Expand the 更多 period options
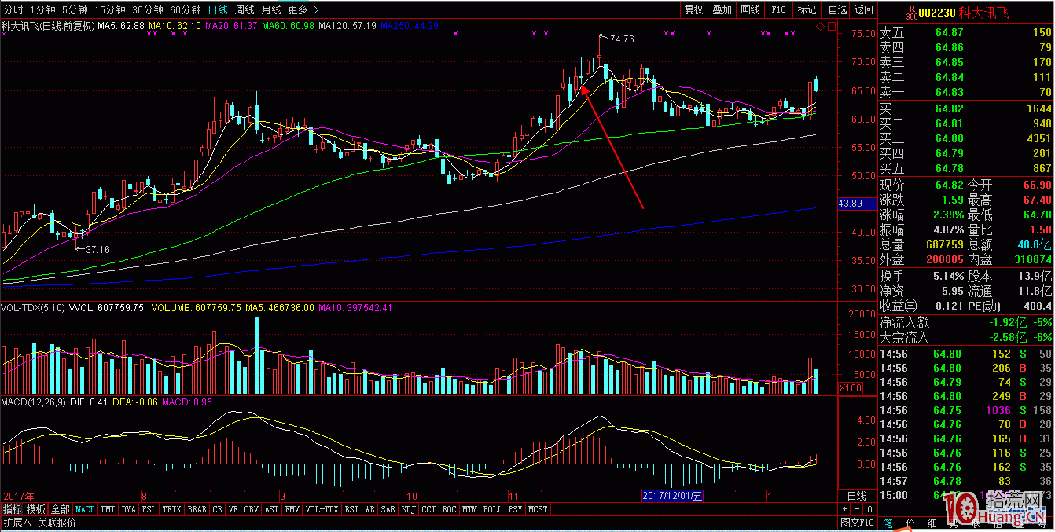This screenshot has width=1055, height=532. pos(303,9)
